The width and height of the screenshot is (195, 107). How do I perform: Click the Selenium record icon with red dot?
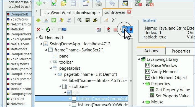click(x=138, y=3)
